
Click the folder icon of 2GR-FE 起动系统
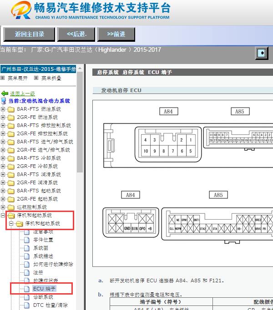tap(11, 199)
